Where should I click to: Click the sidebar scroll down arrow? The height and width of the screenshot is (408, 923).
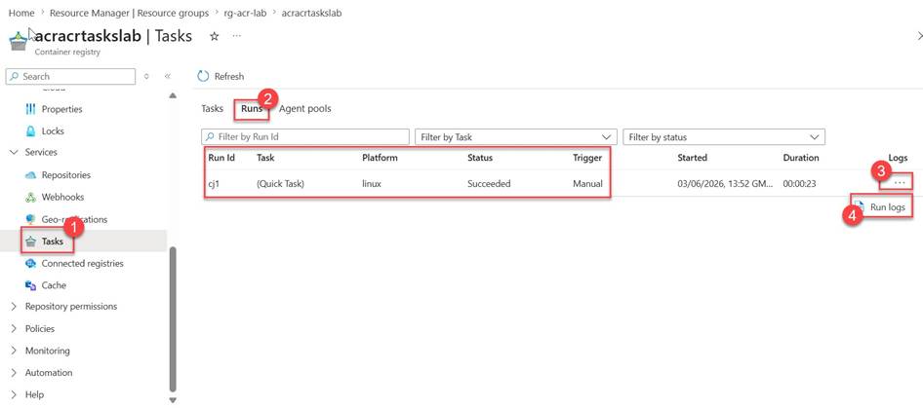(x=173, y=400)
